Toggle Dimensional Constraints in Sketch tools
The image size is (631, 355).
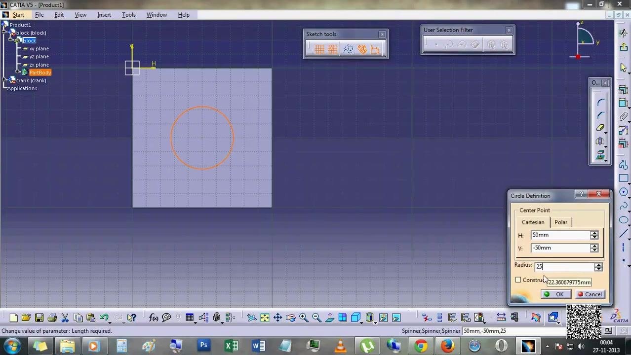click(375, 49)
